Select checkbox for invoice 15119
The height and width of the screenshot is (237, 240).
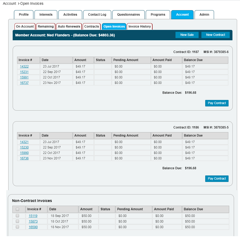[x=17, y=216]
